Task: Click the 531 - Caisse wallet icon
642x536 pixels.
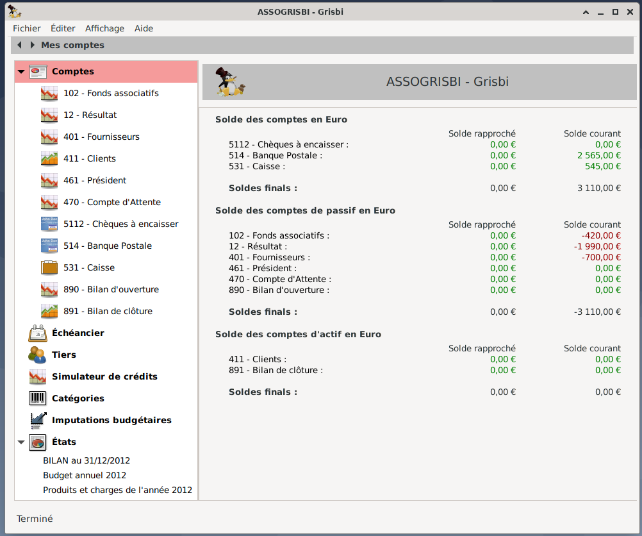Action: [49, 268]
